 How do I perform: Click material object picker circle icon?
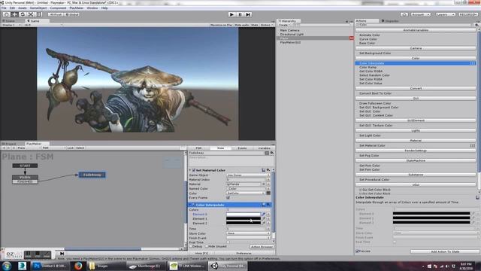(263, 184)
